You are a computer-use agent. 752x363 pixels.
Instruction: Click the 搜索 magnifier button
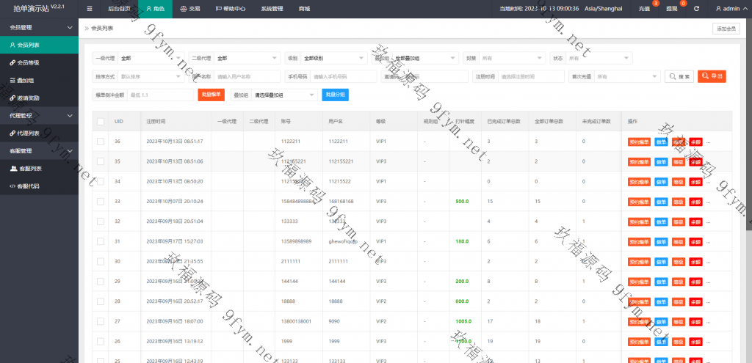click(679, 76)
